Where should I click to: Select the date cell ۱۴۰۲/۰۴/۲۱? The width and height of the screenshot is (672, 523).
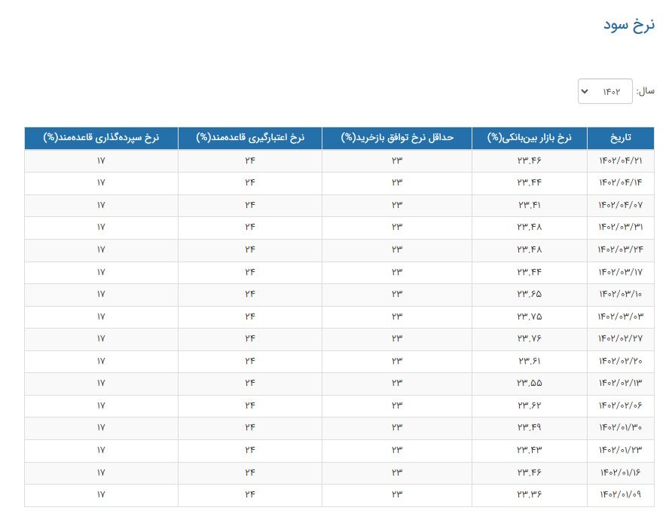click(x=620, y=161)
